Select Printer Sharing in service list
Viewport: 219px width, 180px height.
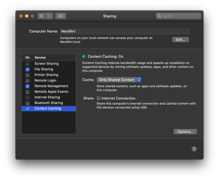pos(46,75)
